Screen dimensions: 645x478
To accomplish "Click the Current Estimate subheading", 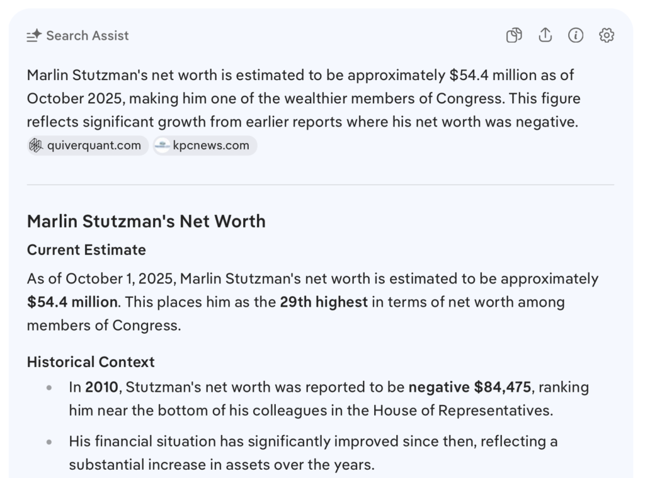I will (x=86, y=250).
